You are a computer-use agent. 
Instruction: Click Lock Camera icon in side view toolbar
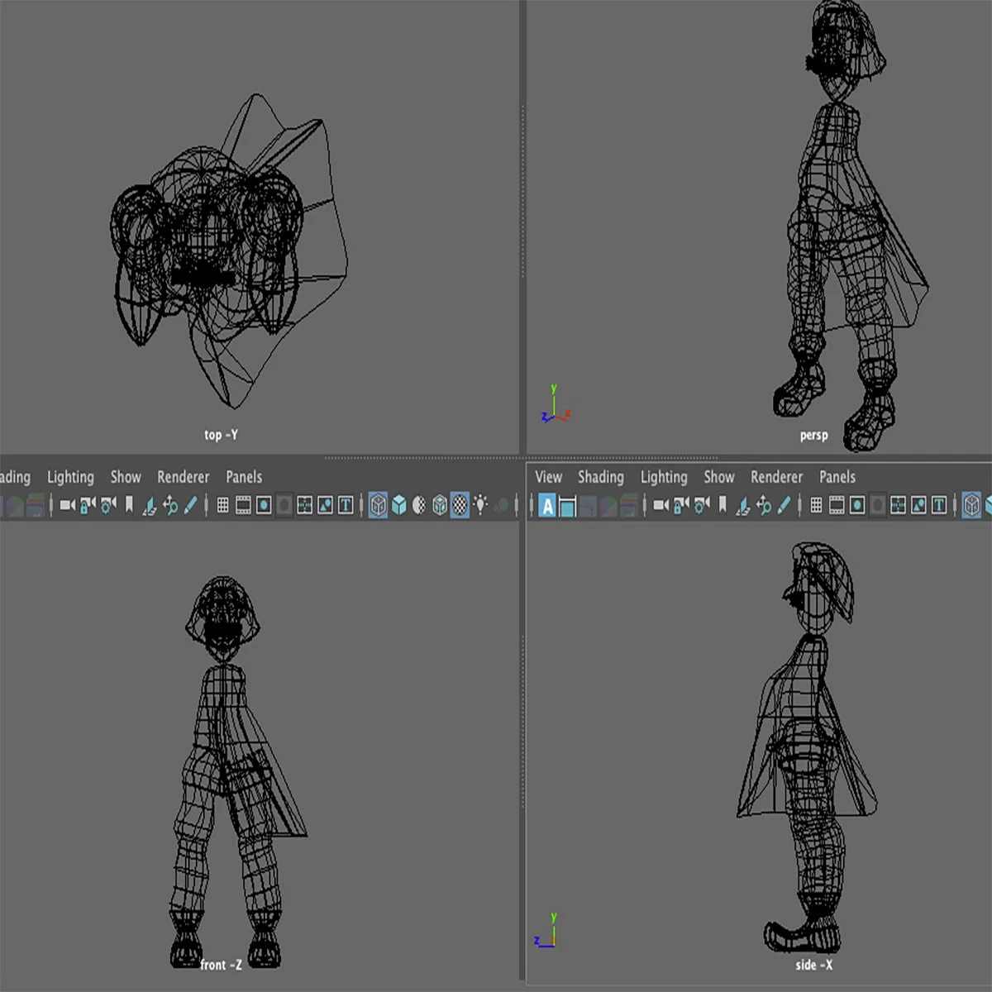pos(681,504)
